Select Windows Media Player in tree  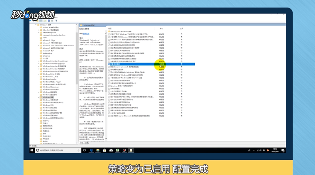coord(52,82)
